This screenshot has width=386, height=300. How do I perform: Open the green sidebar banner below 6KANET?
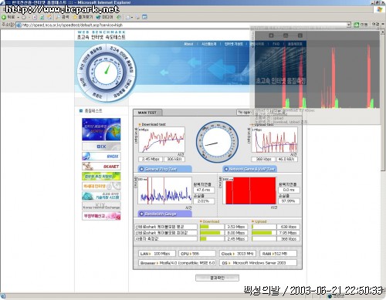[101, 177]
